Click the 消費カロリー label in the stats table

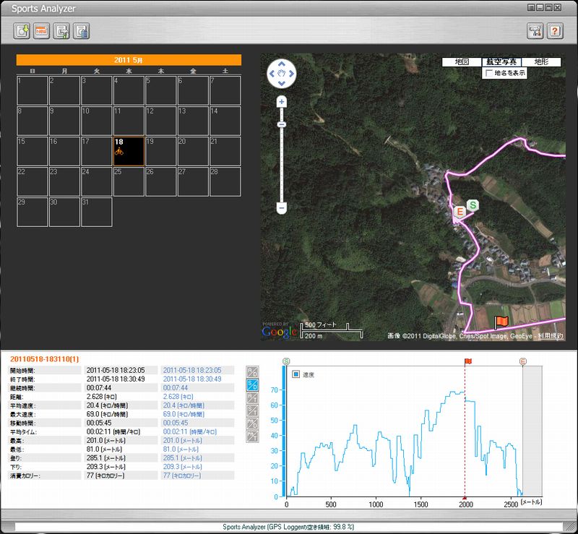click(x=25, y=476)
